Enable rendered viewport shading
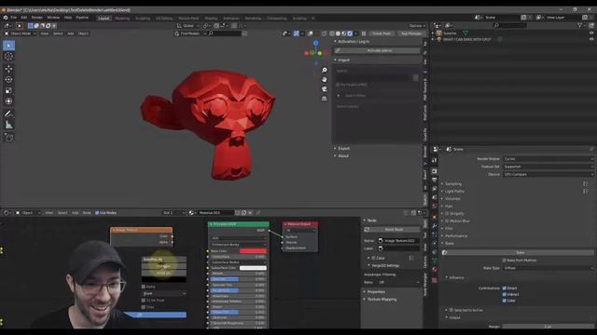Screen dimensions: 597x335 [x=350, y=33]
